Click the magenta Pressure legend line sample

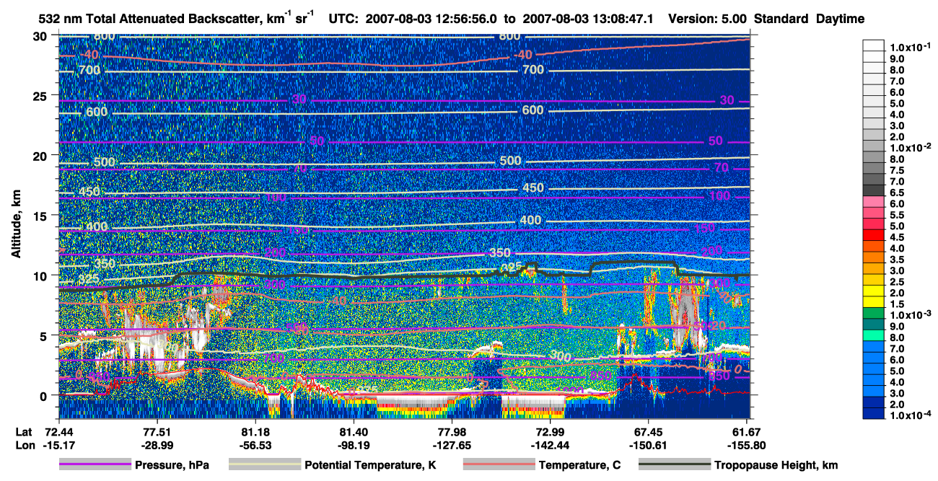(95, 465)
